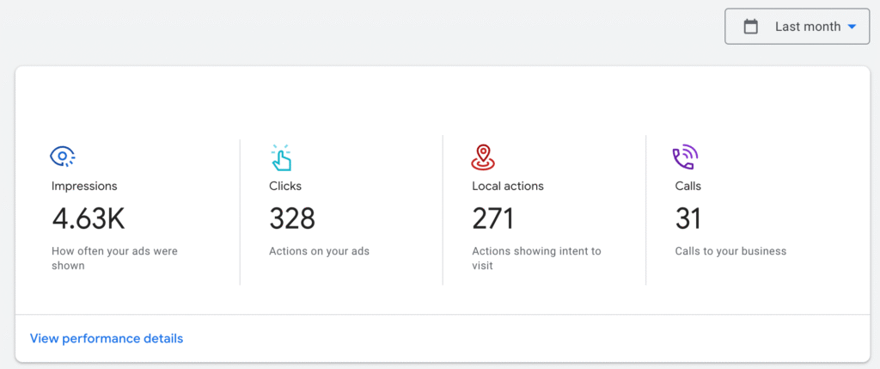The width and height of the screenshot is (880, 369).
Task: Select the Impressions metric label
Action: [84, 186]
